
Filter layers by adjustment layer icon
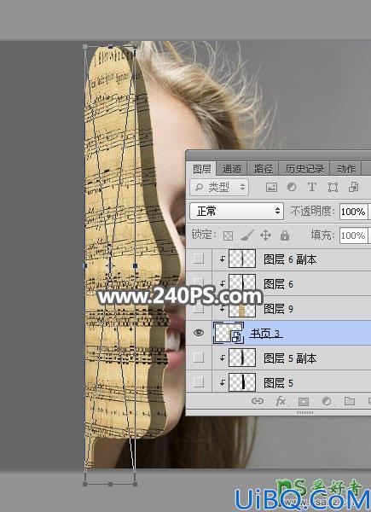(x=292, y=187)
